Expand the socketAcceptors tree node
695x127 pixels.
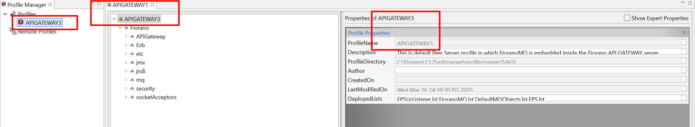tap(126, 97)
